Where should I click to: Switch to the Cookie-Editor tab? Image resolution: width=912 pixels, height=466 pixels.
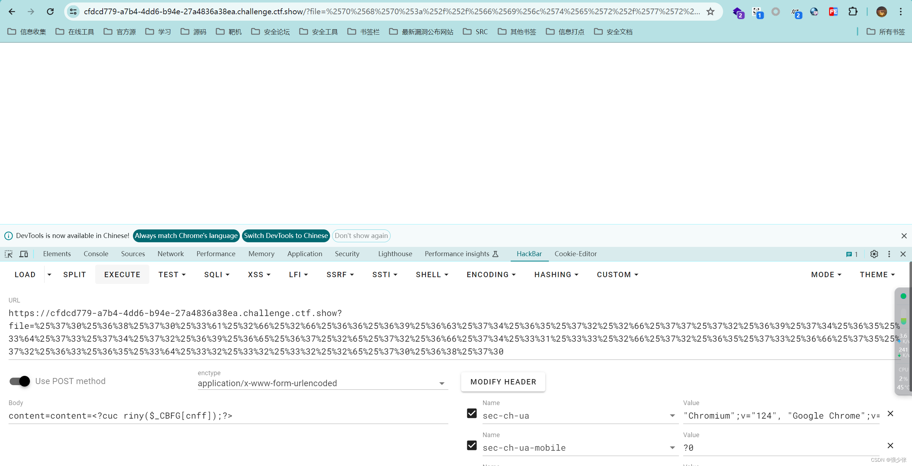click(x=575, y=254)
